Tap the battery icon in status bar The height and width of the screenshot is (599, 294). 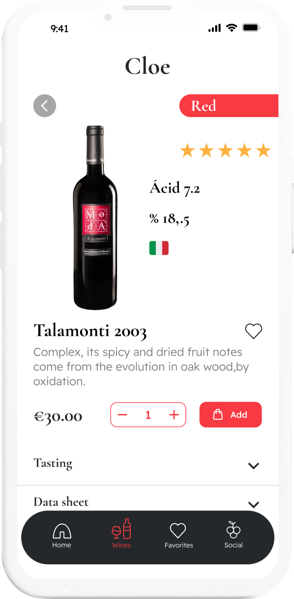click(252, 28)
